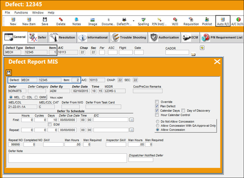
Task: Click the Defect Print printer icon
Action: click(x=124, y=19)
